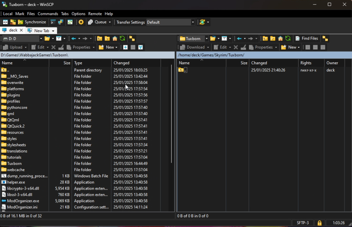Refresh the remote panel
The image size is (352, 227).
tap(288, 38)
